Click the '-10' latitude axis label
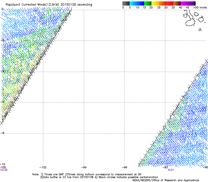 [x=3, y=164]
